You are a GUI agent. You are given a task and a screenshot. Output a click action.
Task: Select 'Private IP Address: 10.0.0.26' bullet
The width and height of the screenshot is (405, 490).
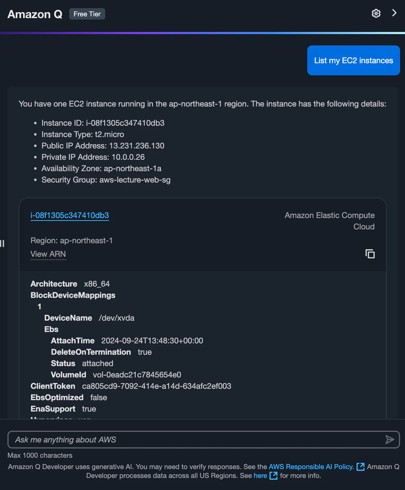coord(93,157)
